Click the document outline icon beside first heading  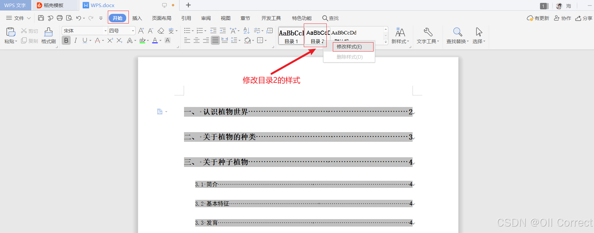[x=160, y=112]
